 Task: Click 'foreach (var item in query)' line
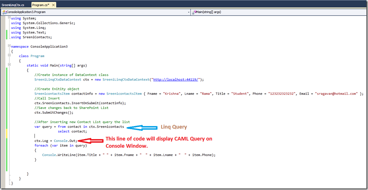[61, 145]
